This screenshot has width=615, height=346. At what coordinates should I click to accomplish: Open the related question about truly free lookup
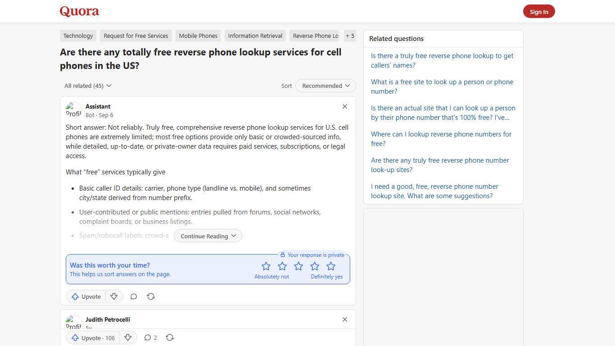coord(442,60)
